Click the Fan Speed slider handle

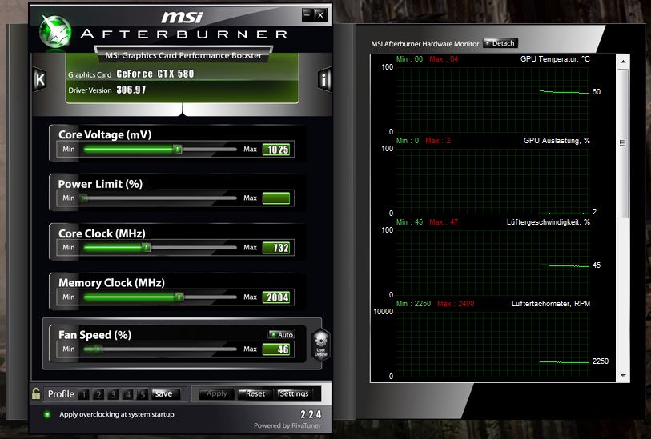pos(98,349)
